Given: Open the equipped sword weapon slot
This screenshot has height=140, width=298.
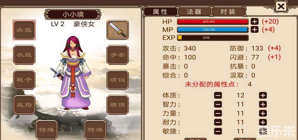Looking at the screenshot, I should coord(117,30).
